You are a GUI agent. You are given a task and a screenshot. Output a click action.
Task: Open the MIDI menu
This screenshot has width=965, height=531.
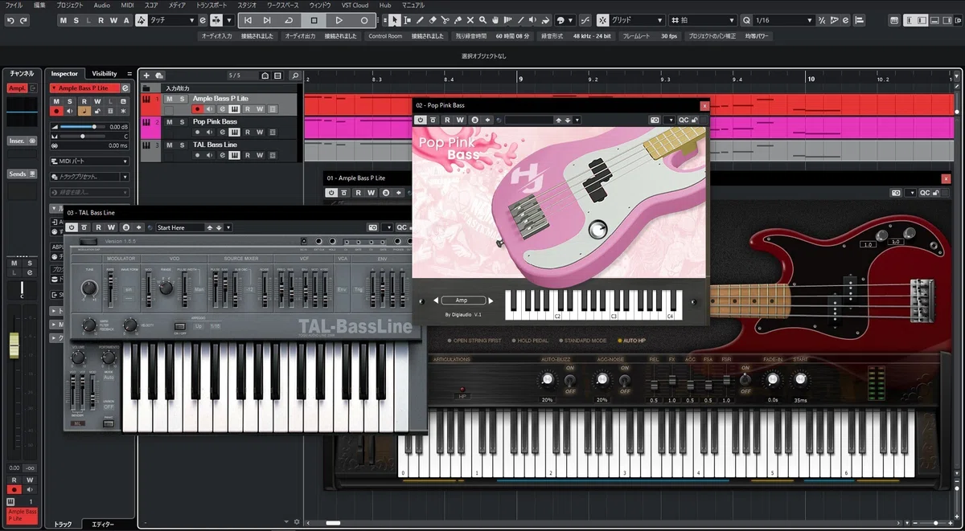click(127, 5)
